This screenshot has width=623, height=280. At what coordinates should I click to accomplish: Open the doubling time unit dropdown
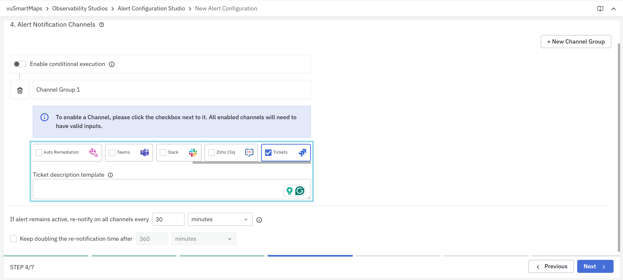(204, 239)
